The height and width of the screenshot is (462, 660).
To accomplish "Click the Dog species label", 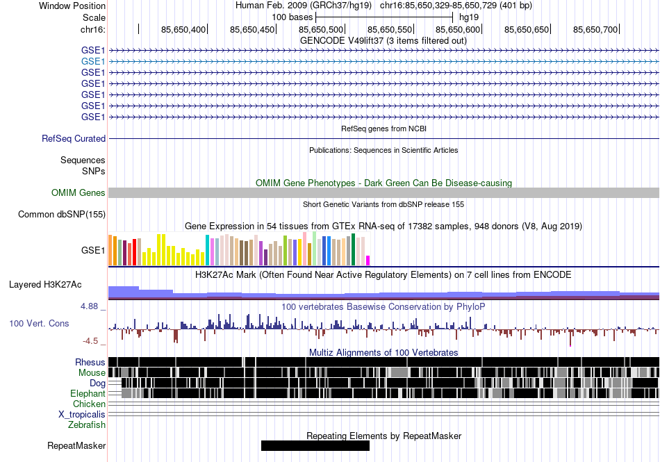I will [x=97, y=383].
